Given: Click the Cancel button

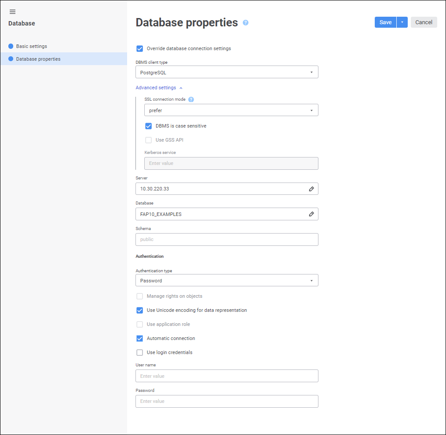Looking at the screenshot, I should pos(424,22).
